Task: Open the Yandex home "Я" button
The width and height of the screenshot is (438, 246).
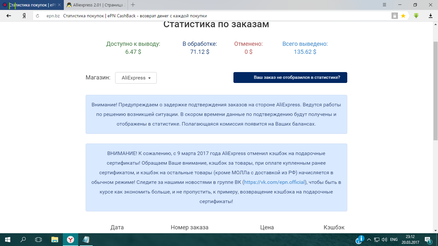Action: [24, 16]
